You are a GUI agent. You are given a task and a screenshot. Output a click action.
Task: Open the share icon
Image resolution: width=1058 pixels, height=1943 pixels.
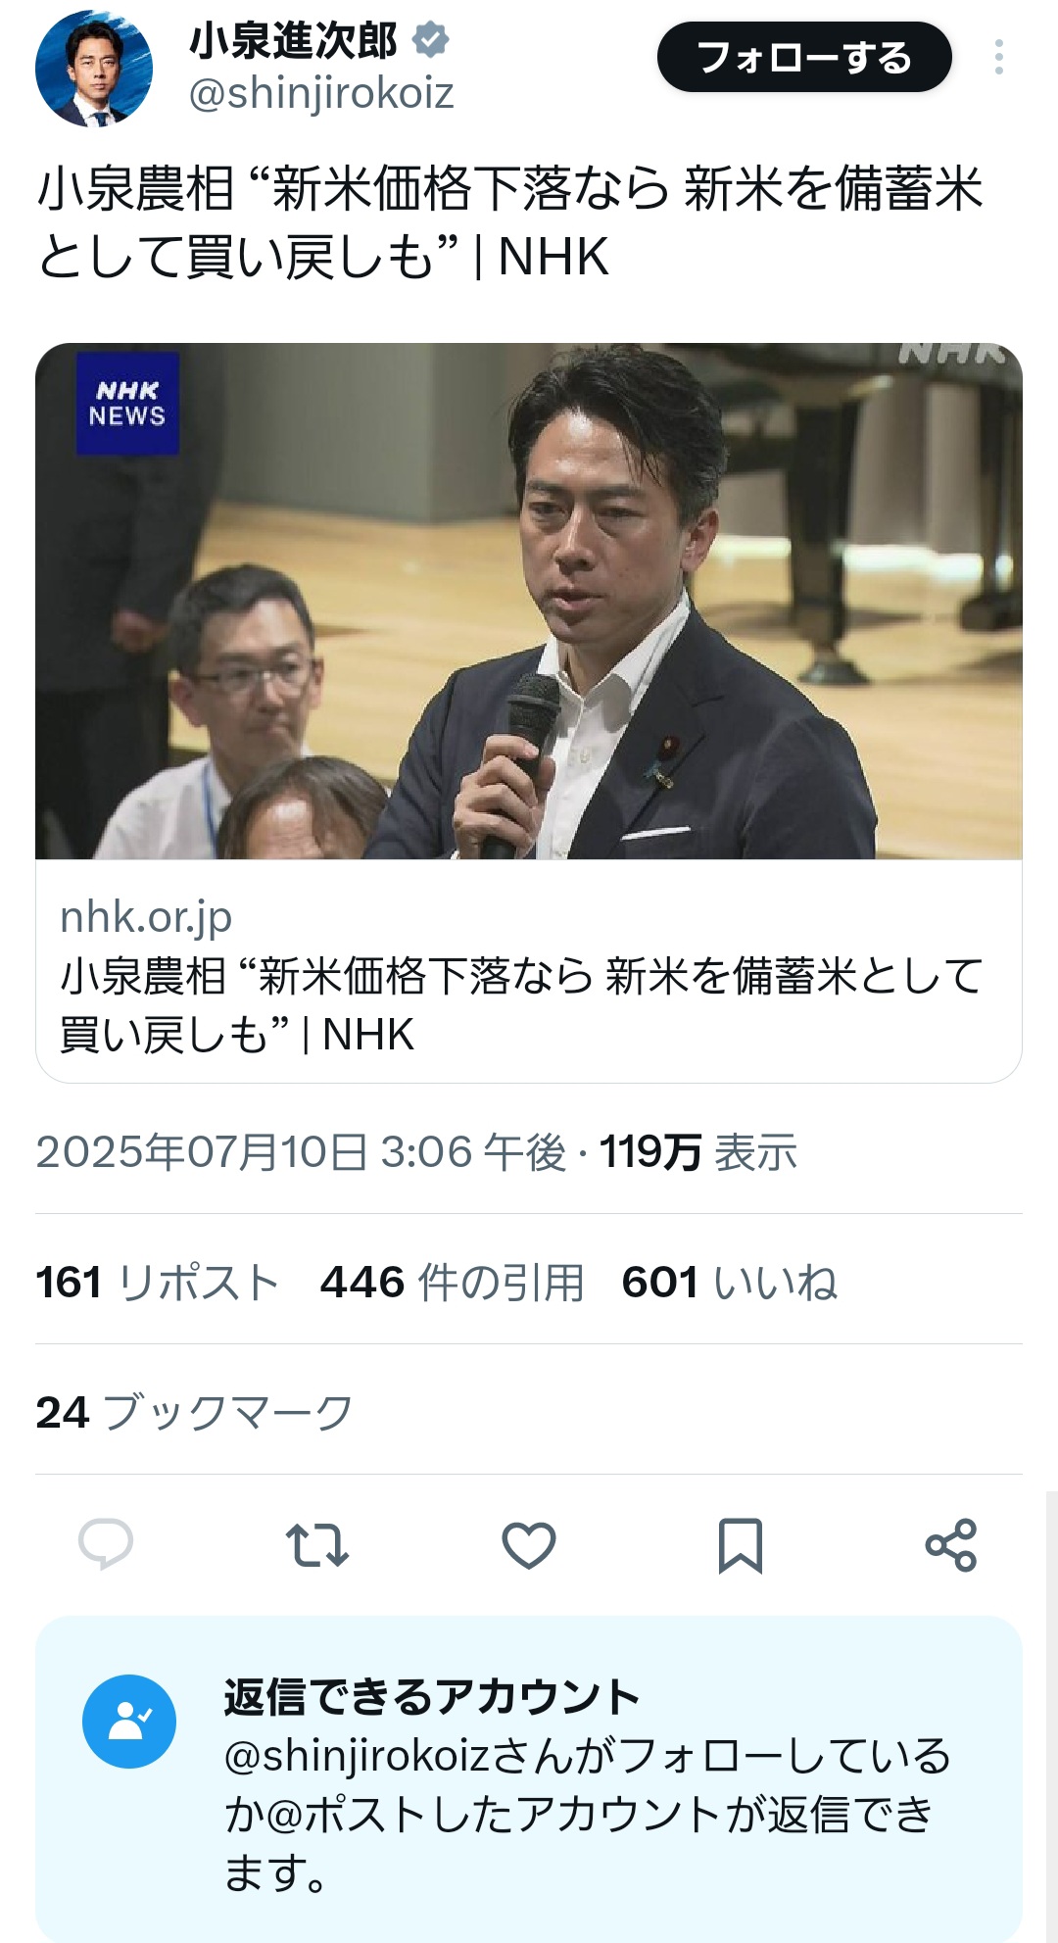tap(951, 1545)
